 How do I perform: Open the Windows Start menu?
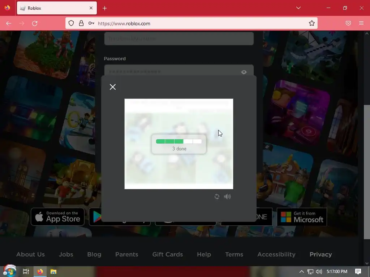9,271
